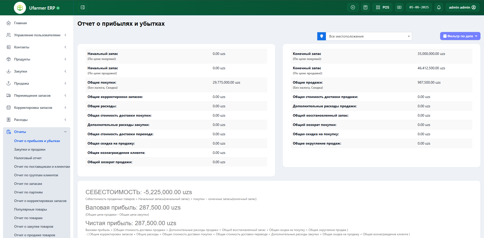This screenshot has width=484, height=238.
Task: Select the Главная home icon in the sidebar
Action: pos(9,23)
